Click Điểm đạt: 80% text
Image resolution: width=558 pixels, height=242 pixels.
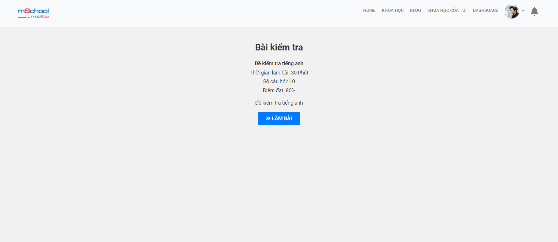click(x=279, y=90)
